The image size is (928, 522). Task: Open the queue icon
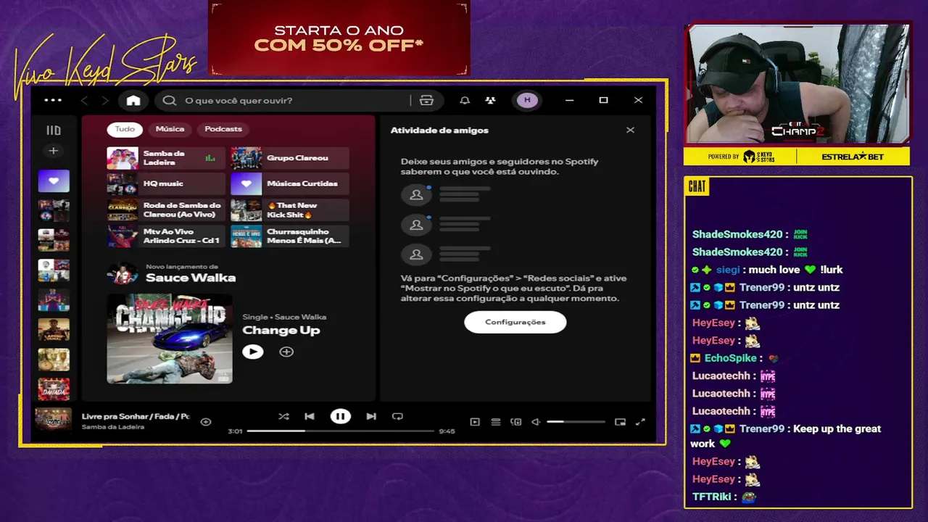(496, 421)
